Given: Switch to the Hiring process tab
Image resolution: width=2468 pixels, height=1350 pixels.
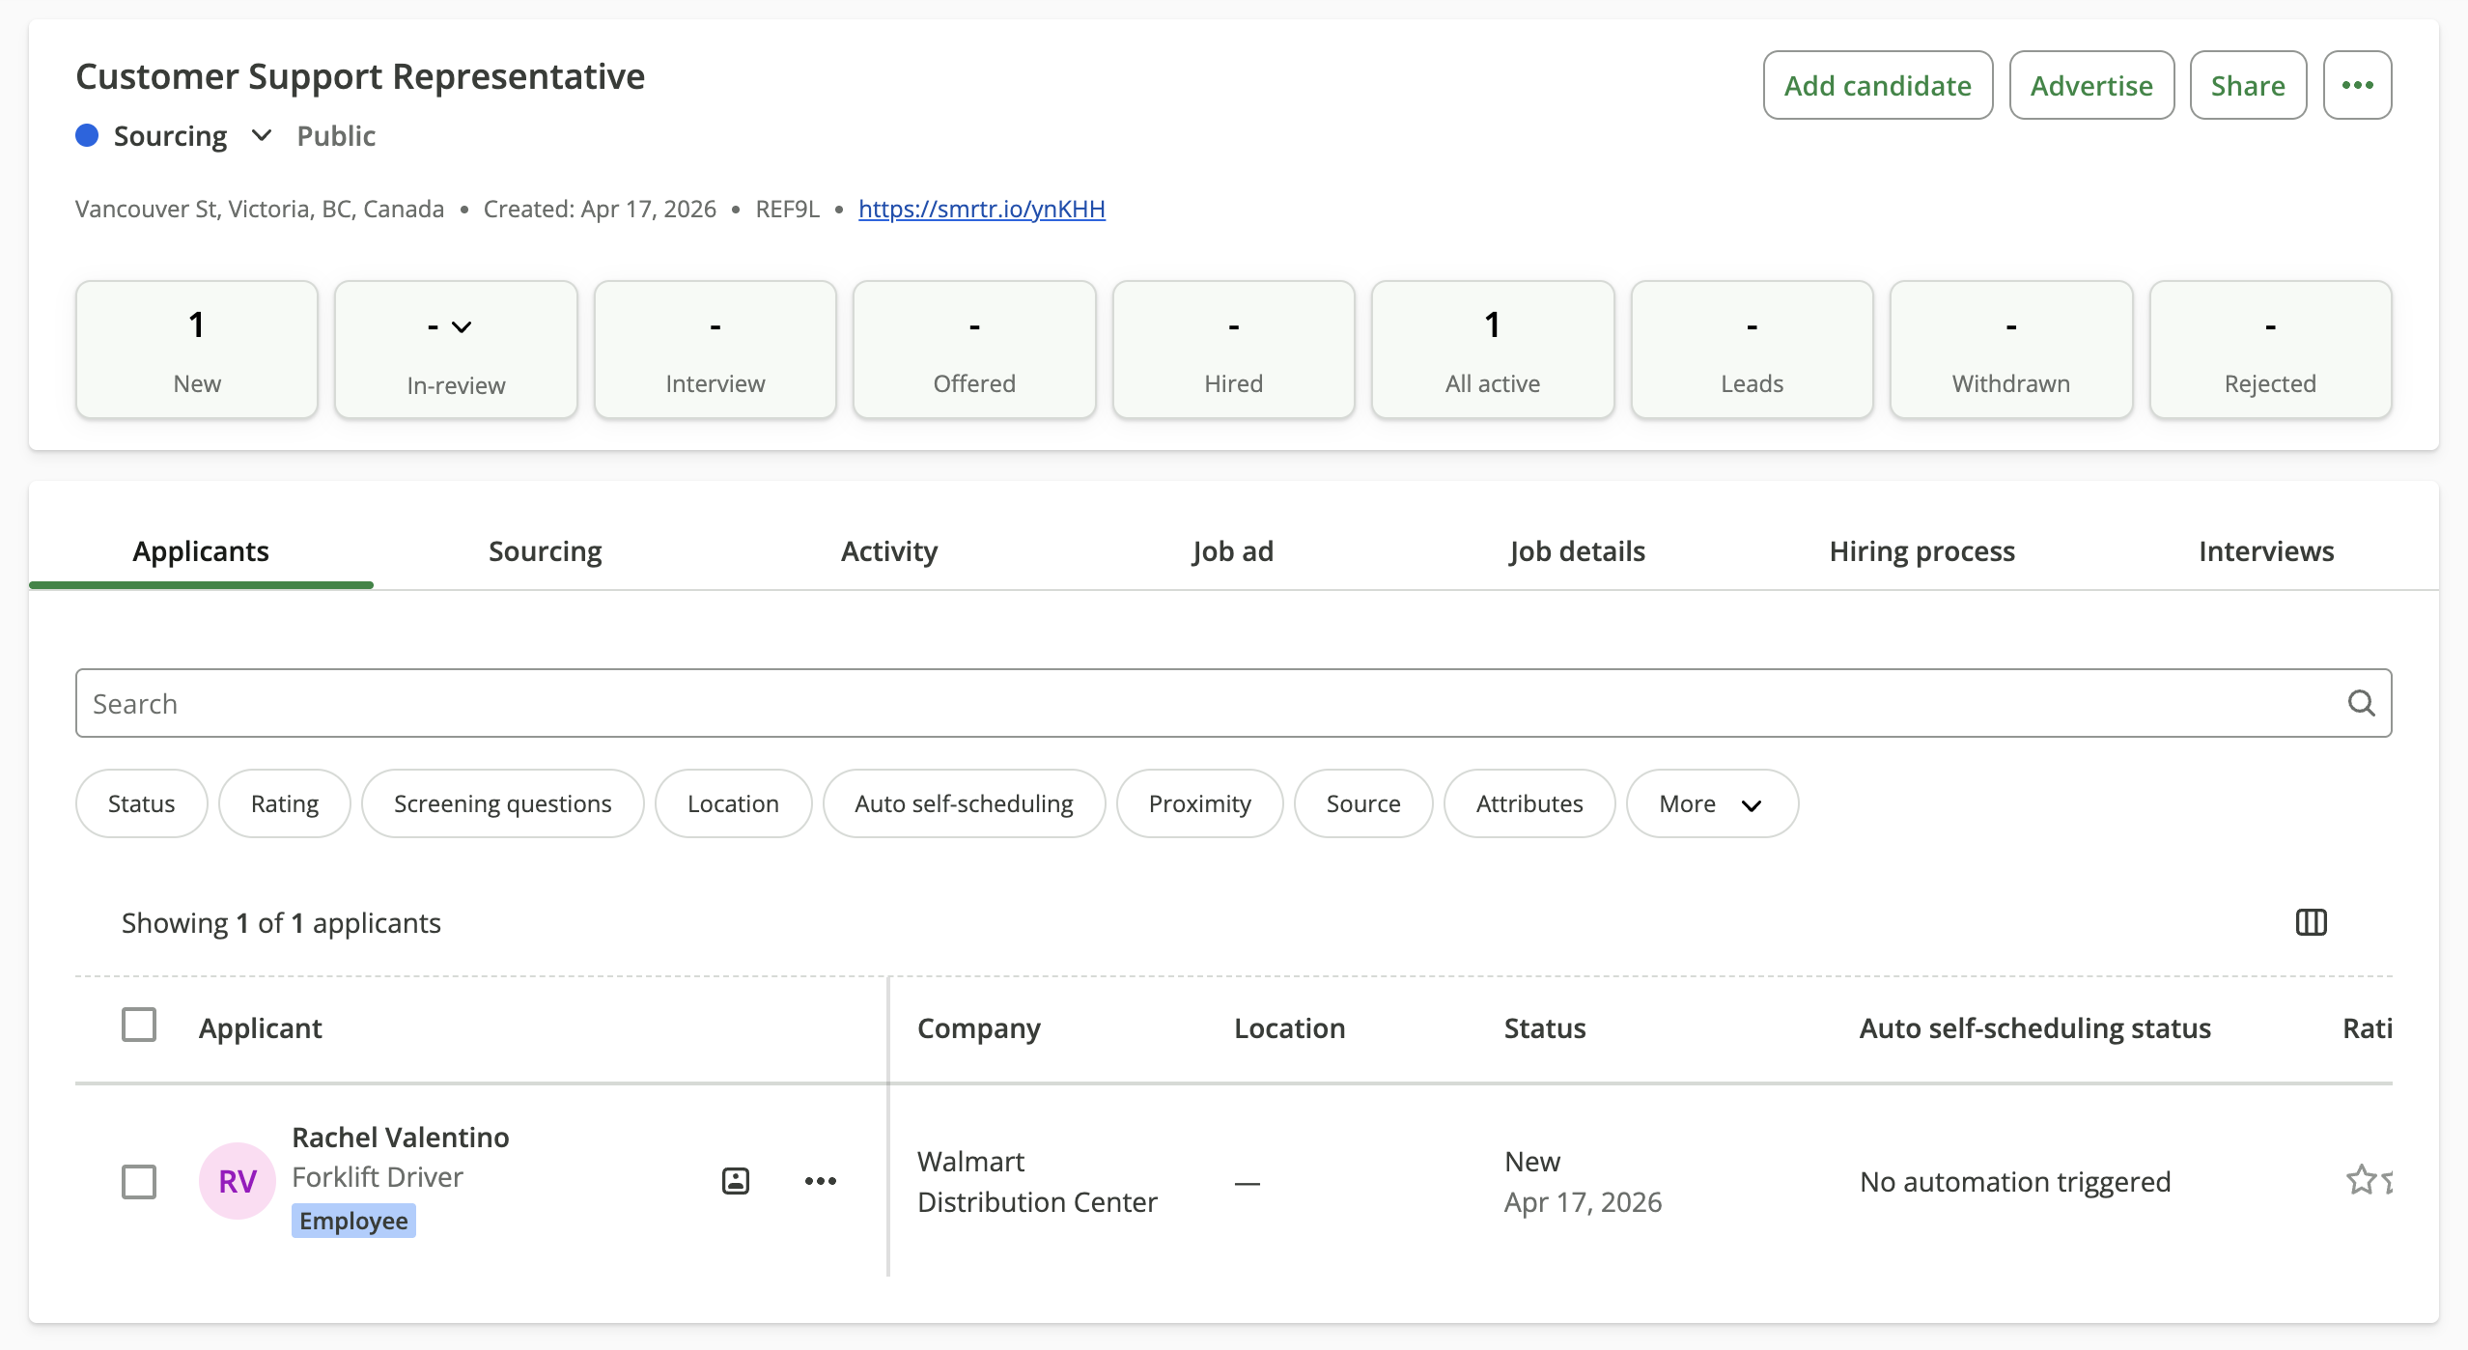Looking at the screenshot, I should (1921, 551).
